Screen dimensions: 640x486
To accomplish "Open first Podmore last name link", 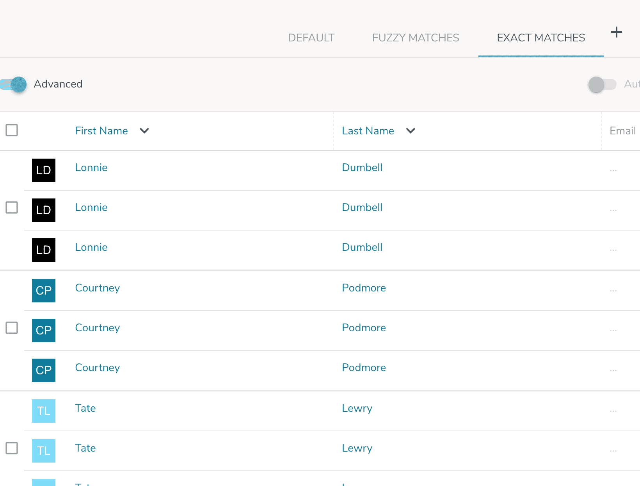I will [x=364, y=288].
